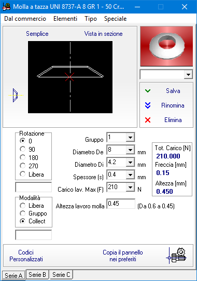Click the green Salva checkmark icon
The height and width of the screenshot is (281, 197).
click(148, 91)
